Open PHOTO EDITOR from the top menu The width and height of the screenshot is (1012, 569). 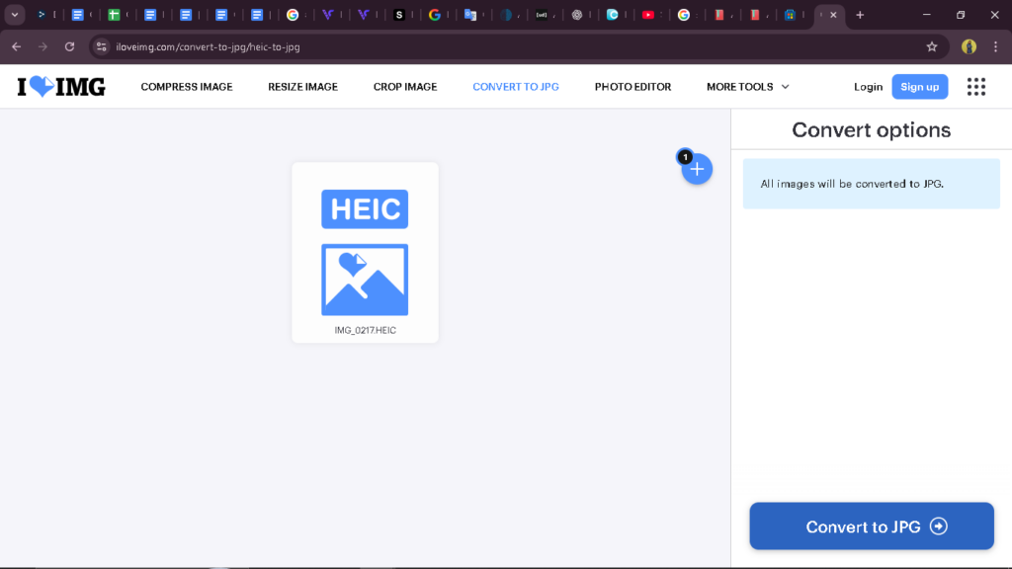point(632,87)
